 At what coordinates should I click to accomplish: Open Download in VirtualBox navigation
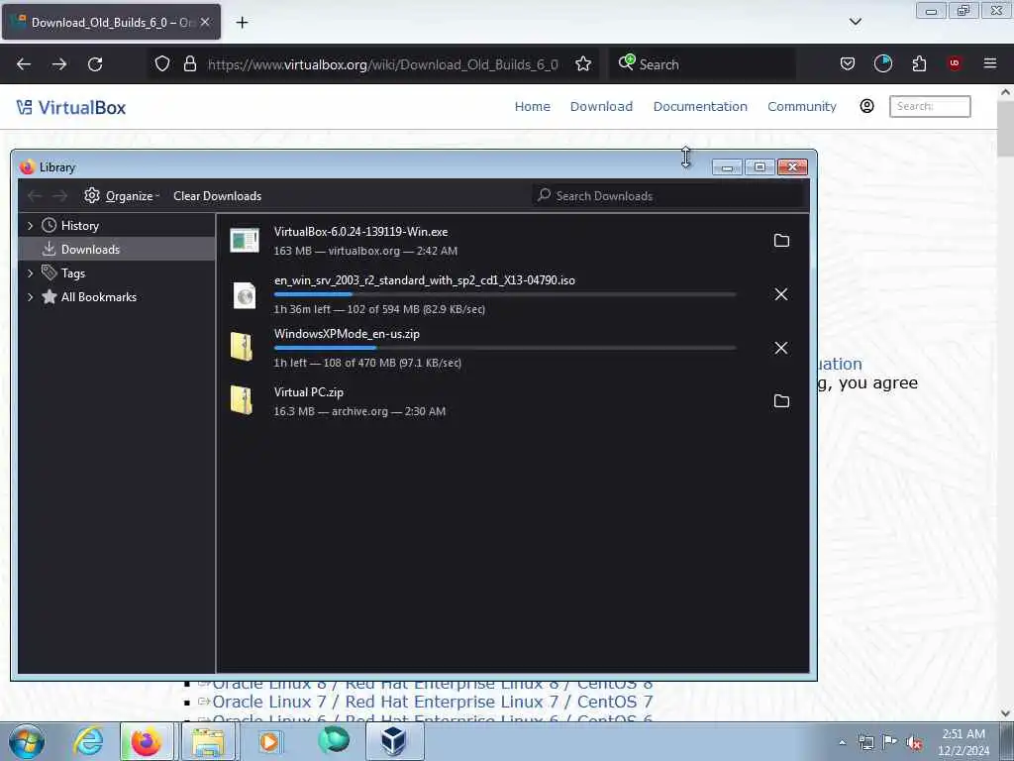click(601, 107)
